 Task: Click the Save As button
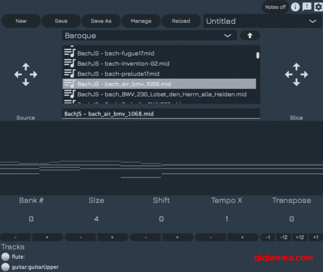pyautogui.click(x=101, y=21)
